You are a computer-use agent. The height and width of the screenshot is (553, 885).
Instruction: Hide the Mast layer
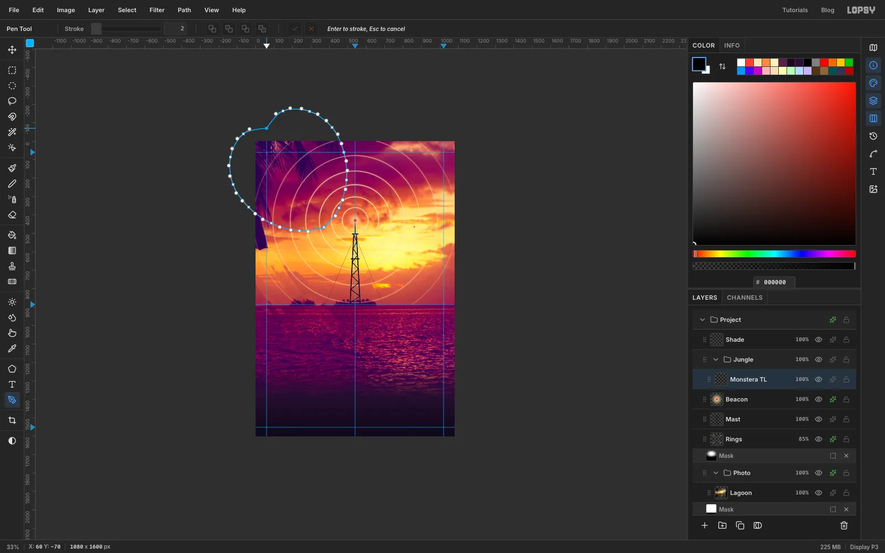(x=819, y=419)
